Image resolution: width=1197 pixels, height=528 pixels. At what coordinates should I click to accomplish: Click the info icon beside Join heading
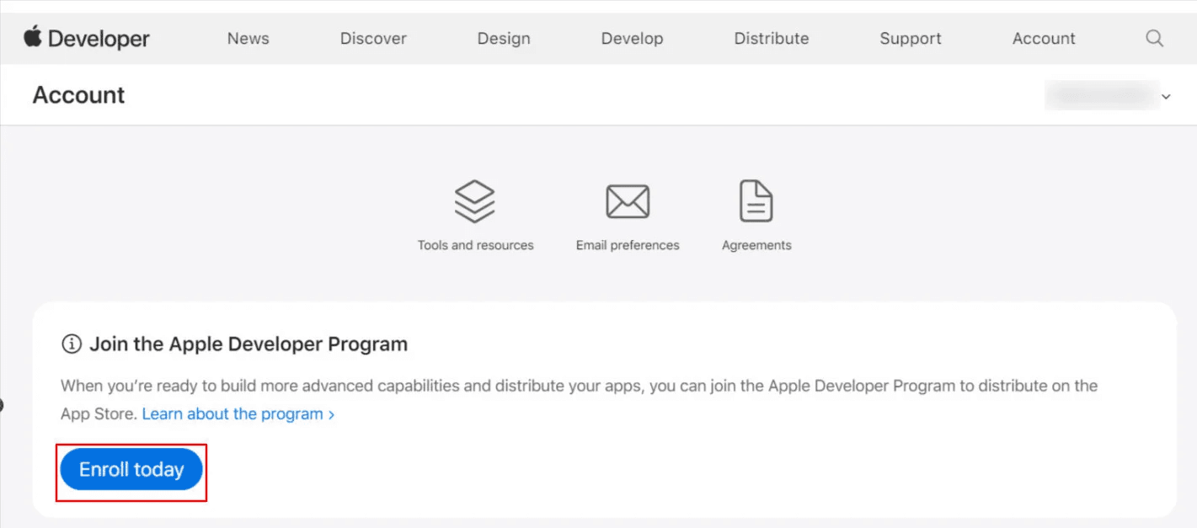tap(72, 344)
